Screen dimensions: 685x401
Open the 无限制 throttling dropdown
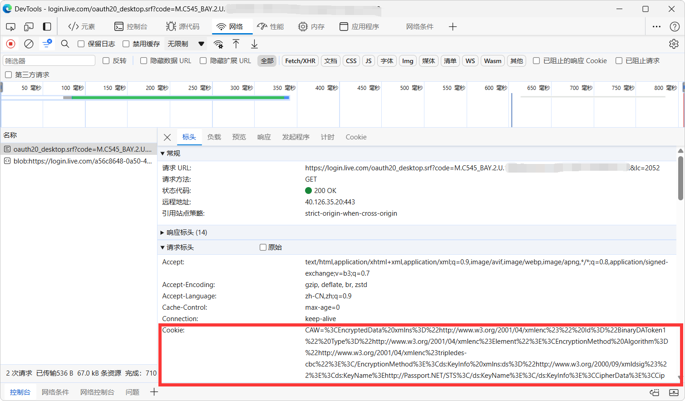(x=186, y=44)
